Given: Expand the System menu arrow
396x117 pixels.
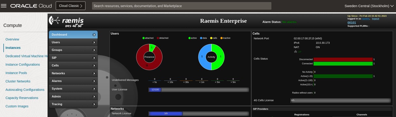Looking at the screenshot, I should (x=94, y=89).
